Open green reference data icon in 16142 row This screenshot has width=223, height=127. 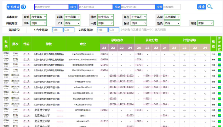point(219,87)
